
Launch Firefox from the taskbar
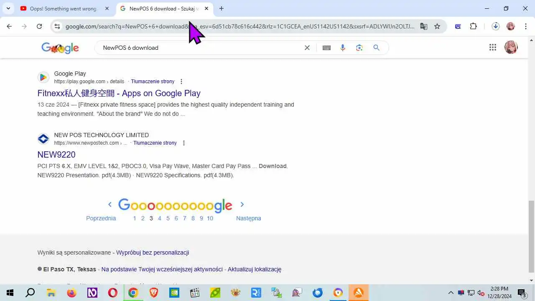(71, 293)
